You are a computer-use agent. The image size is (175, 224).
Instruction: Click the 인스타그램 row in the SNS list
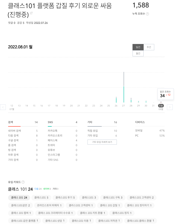tap(62, 155)
